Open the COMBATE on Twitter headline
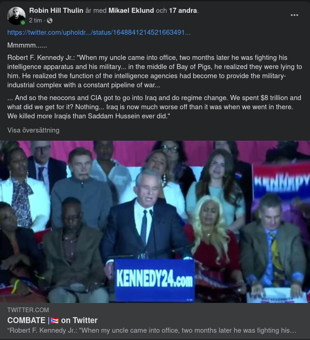The image size is (310, 340). [52, 320]
